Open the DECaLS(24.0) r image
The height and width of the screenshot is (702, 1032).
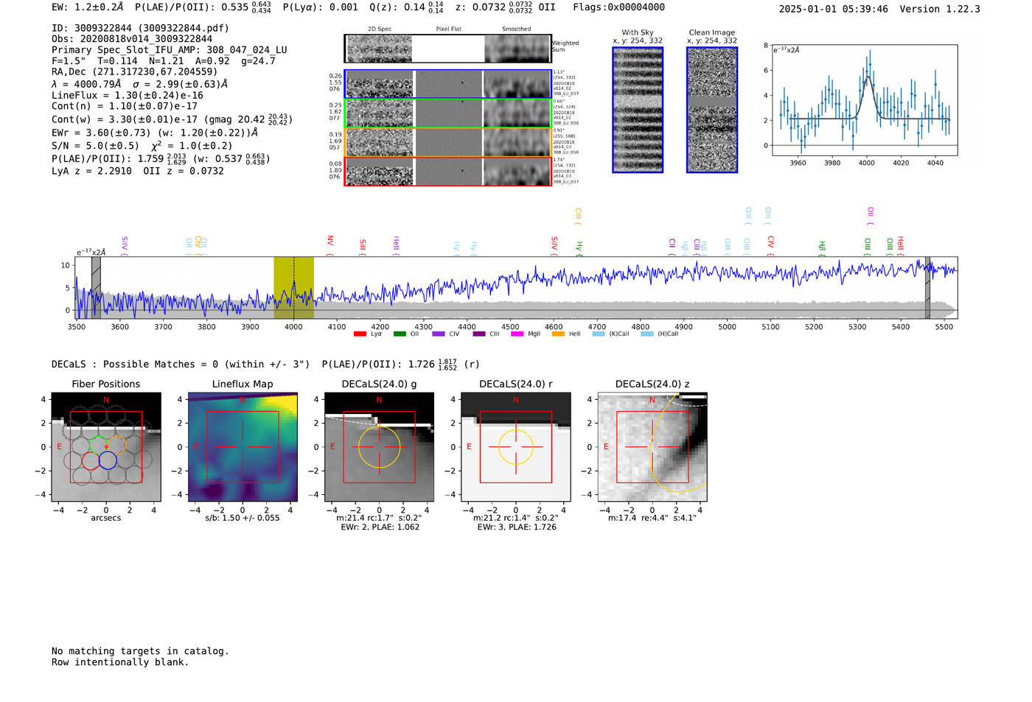(515, 447)
